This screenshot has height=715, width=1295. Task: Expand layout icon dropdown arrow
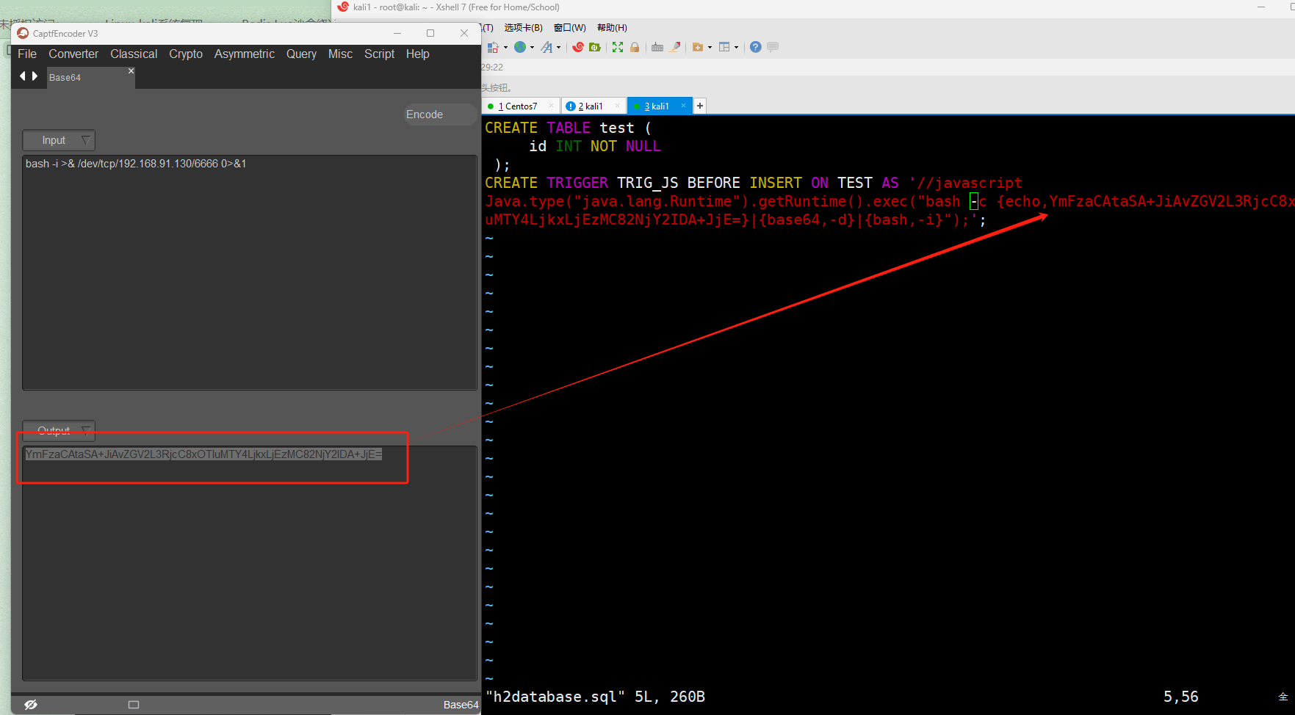point(736,48)
